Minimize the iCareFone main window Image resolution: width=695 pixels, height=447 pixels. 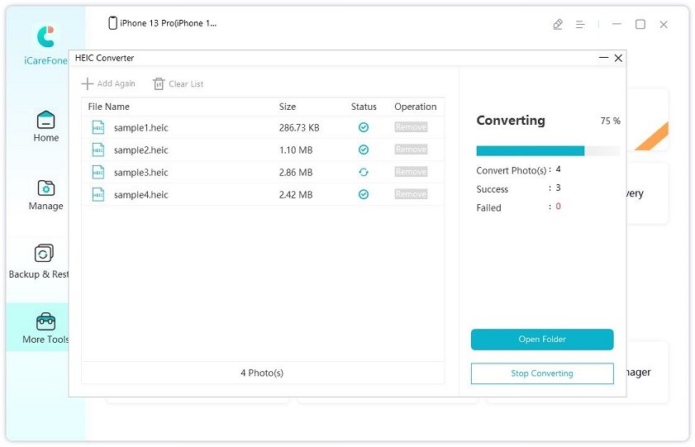[x=616, y=24]
